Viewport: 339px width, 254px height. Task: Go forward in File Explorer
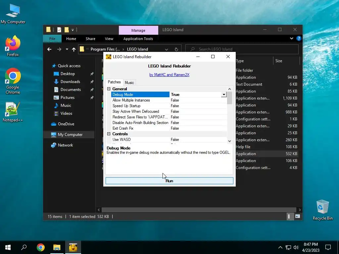(59, 49)
